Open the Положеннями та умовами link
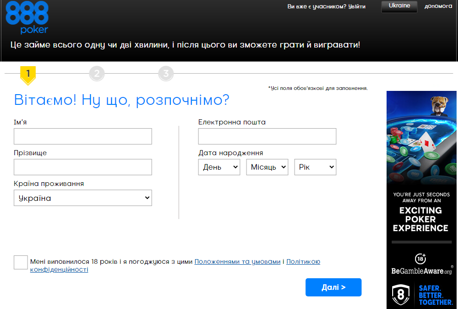Screen dimensions: 458x309 pyautogui.click(x=237, y=262)
